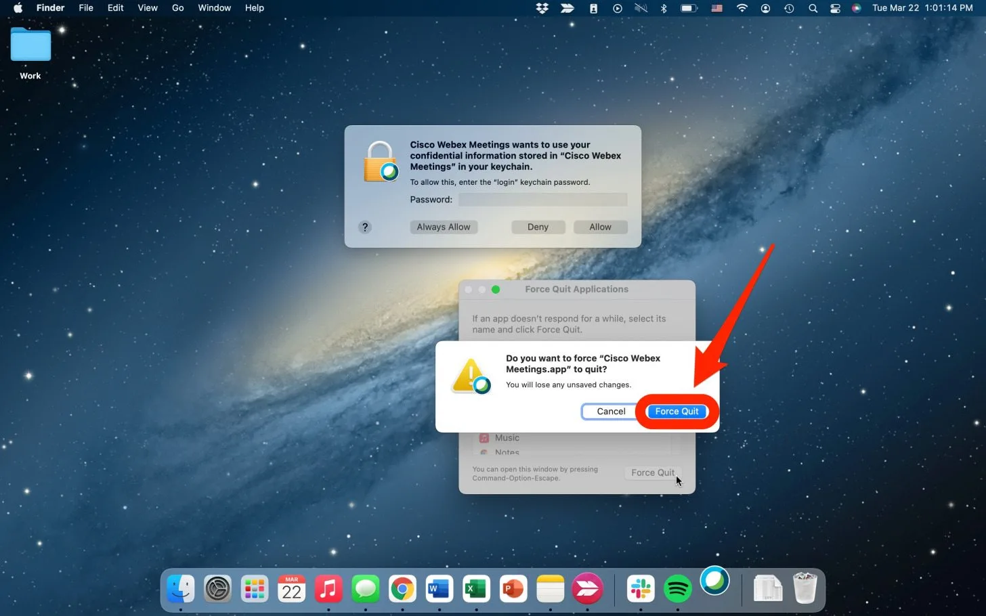Open Wi-Fi status menu in menu bar
The height and width of the screenshot is (616, 986).
point(742,8)
